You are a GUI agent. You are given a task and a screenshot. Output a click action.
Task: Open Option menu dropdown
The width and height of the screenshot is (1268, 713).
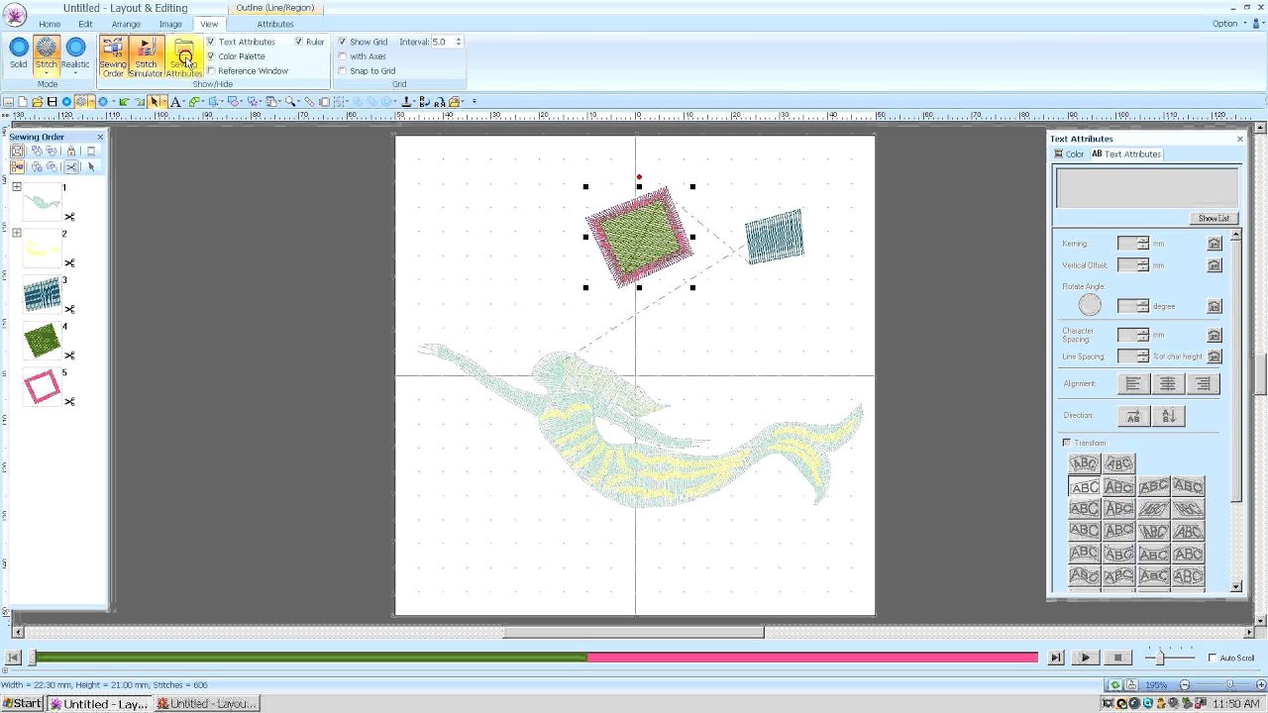pyautogui.click(x=1228, y=24)
